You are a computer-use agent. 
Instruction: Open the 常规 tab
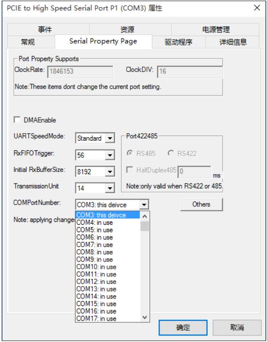[31, 42]
